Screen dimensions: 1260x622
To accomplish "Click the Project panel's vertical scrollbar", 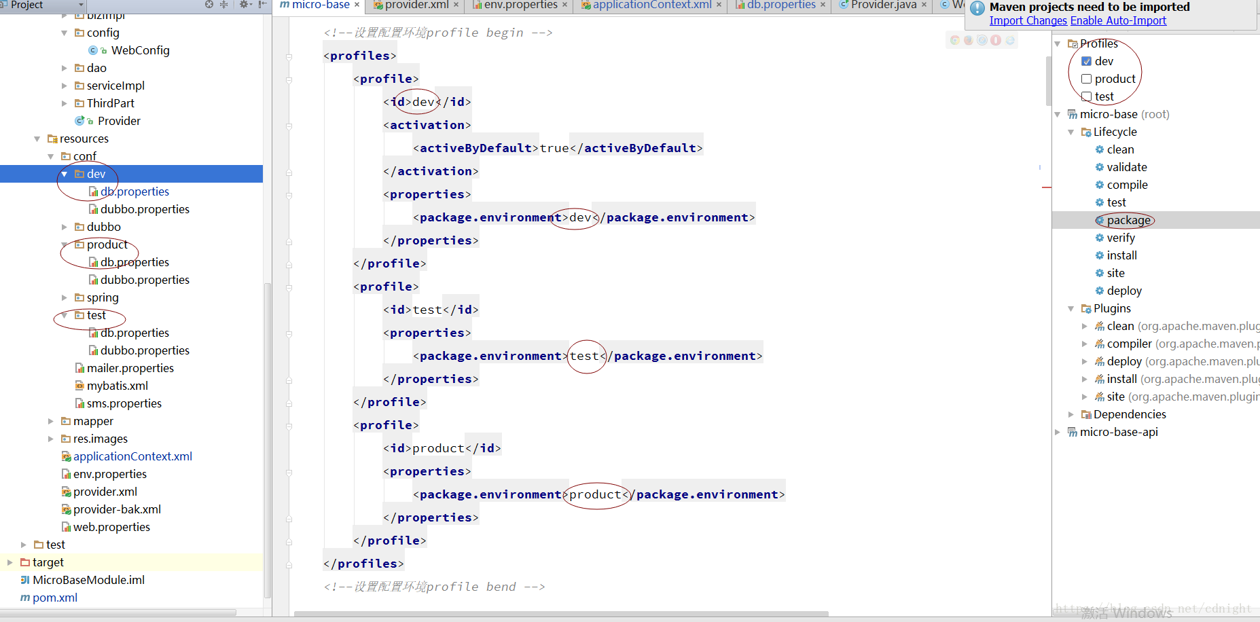I will [x=267, y=439].
